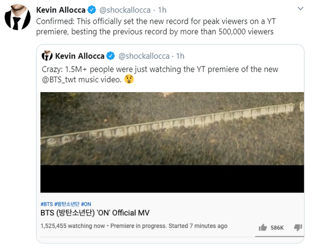
Task: Click the #방탄소년단 hashtag
Action: click(x=66, y=204)
